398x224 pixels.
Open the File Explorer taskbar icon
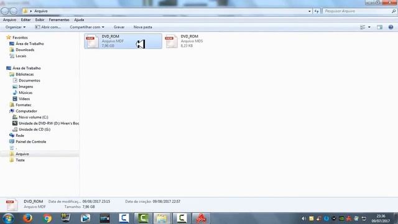pyautogui.click(x=162, y=218)
